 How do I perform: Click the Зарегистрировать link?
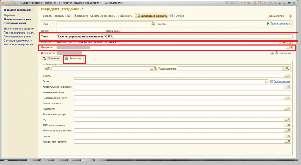(280, 24)
